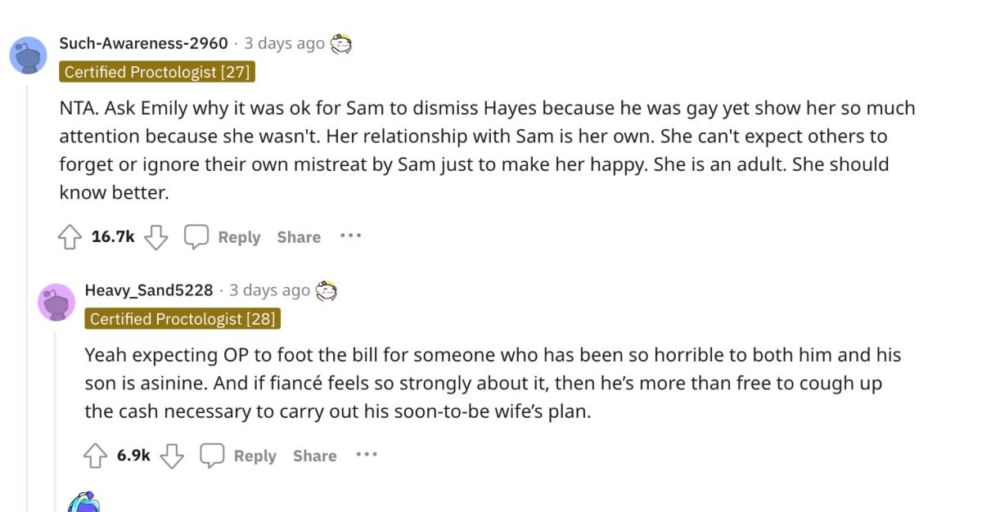The height and width of the screenshot is (512, 982).
Task: Click Heavy_Sand5228's avatar
Action: (x=58, y=300)
